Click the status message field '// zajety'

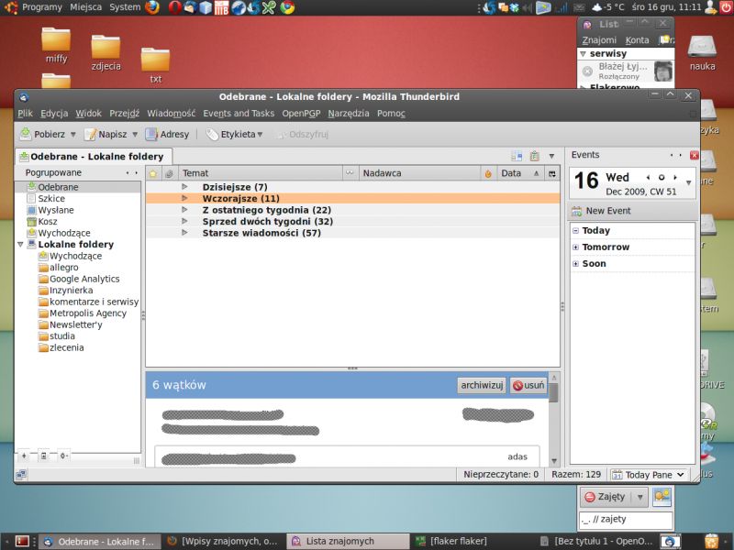click(626, 520)
